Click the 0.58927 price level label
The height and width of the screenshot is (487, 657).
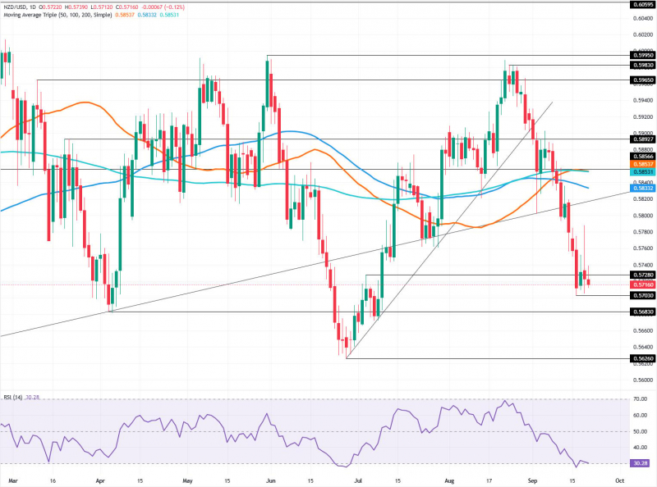(x=642, y=139)
